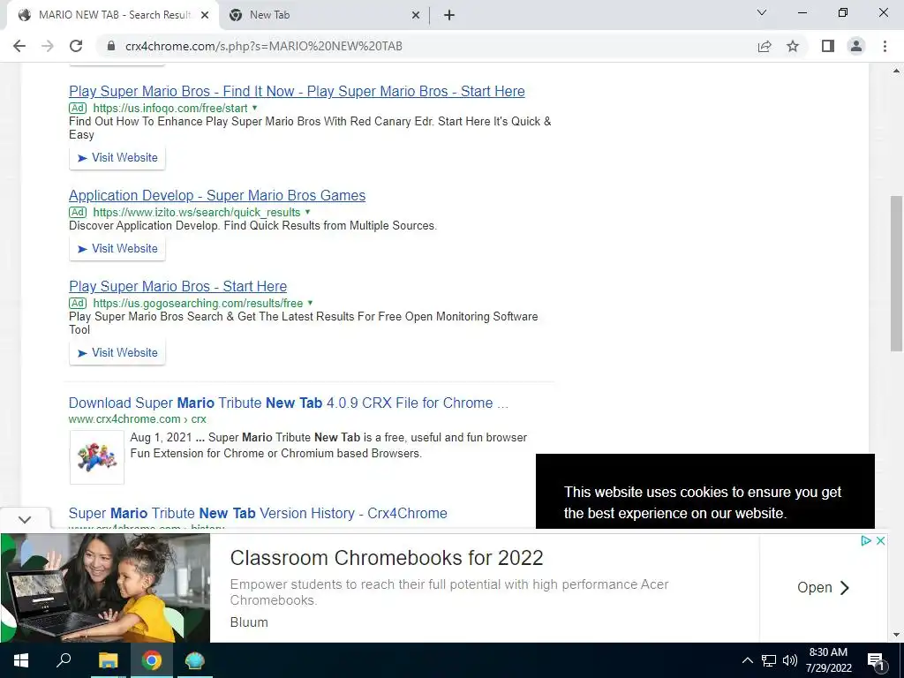The image size is (904, 678).
Task: Collapse the bottom ad with the chevron tab
Action: click(x=25, y=520)
